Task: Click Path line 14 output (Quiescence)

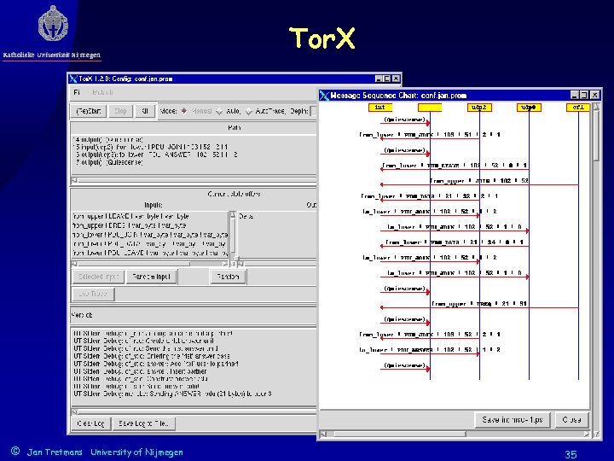Action: [108, 139]
